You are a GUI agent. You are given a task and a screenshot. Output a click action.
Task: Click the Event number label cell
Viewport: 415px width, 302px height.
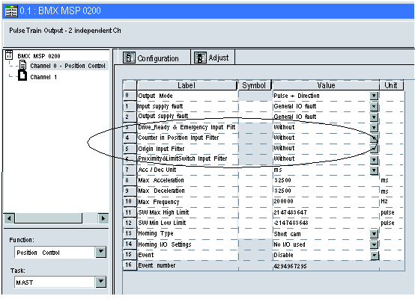tap(187, 265)
